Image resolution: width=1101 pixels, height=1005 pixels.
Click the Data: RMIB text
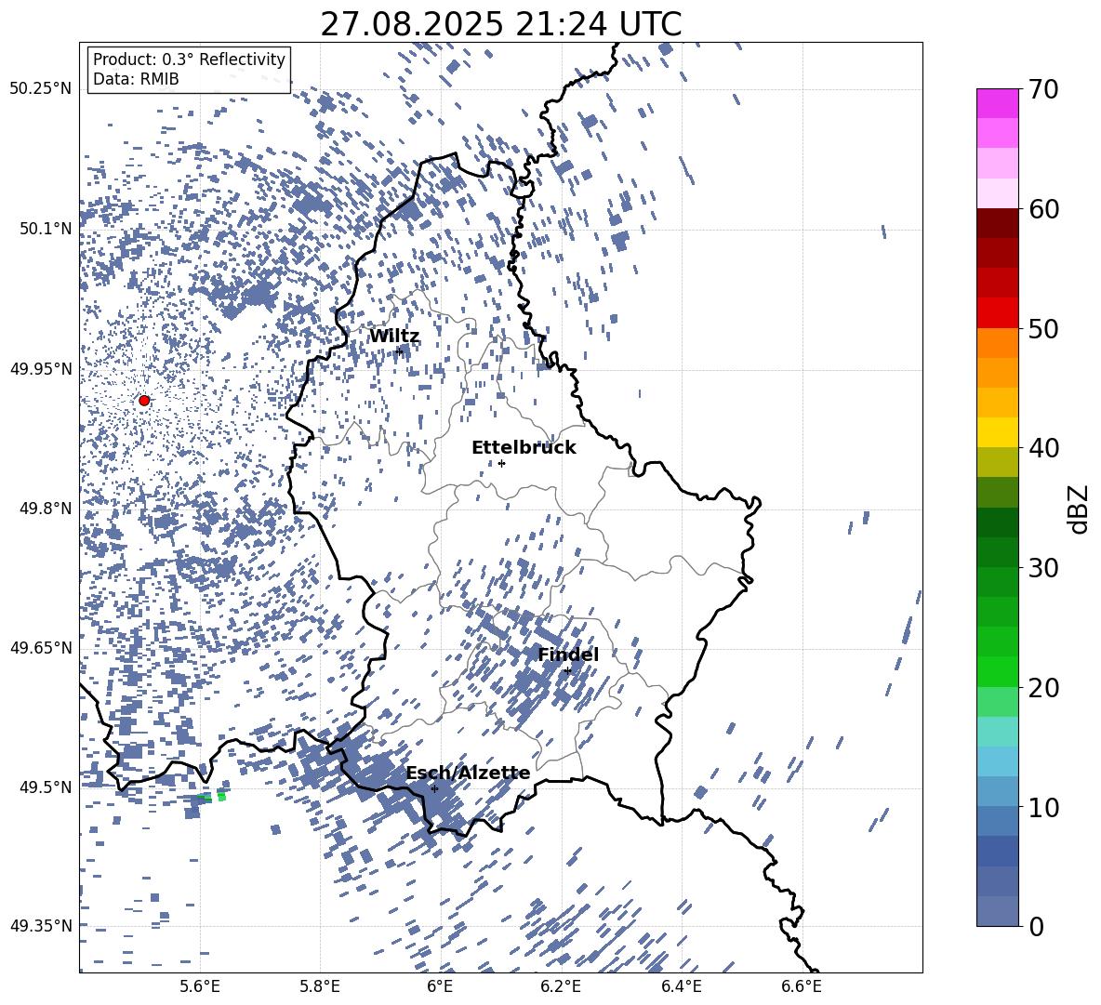tap(136, 79)
